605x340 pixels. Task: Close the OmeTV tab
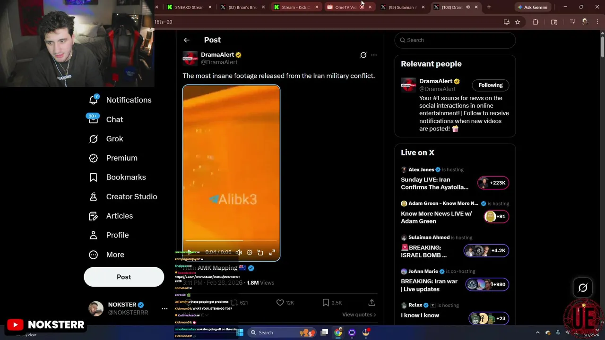pos(370,7)
